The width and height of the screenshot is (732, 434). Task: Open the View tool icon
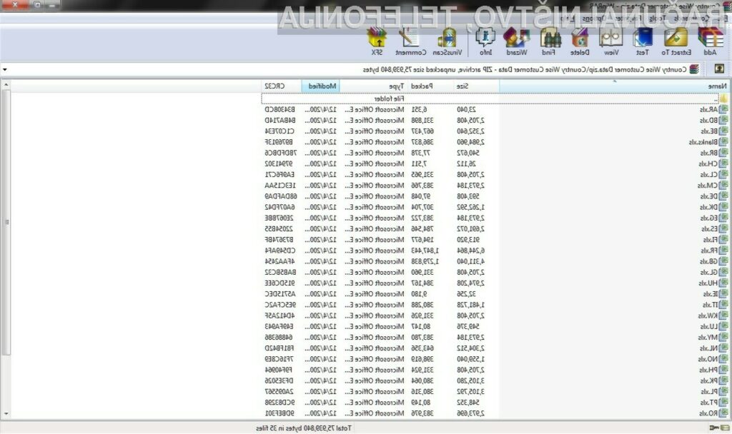point(611,38)
